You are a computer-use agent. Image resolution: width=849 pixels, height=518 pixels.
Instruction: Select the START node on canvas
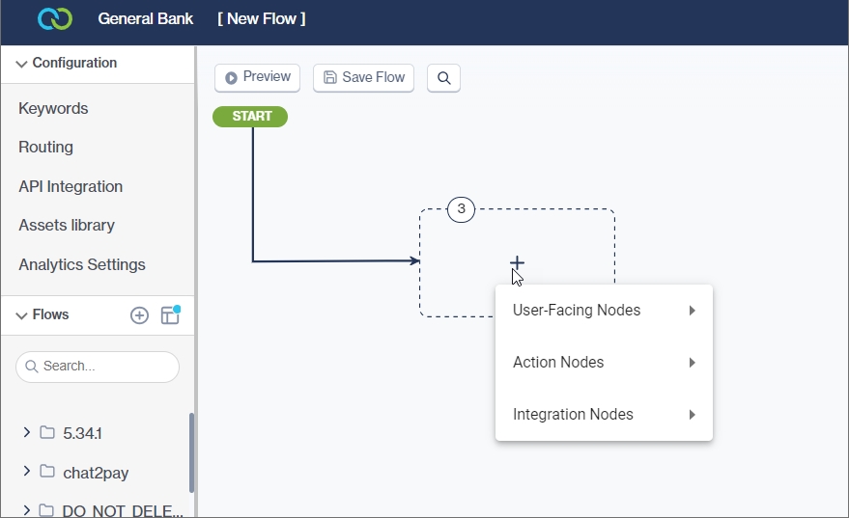[251, 117]
